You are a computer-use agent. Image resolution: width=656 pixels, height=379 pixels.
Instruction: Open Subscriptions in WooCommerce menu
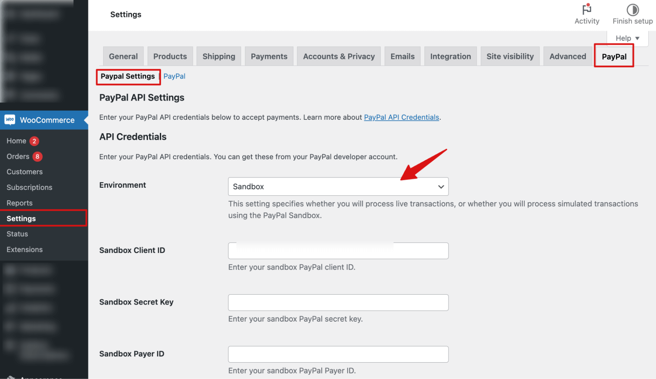29,187
